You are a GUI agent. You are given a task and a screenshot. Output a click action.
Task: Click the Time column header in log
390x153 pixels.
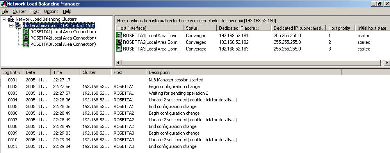coord(66,72)
